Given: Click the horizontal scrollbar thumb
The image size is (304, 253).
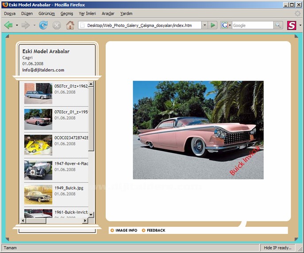Looking at the screenshot, I should [36, 221].
